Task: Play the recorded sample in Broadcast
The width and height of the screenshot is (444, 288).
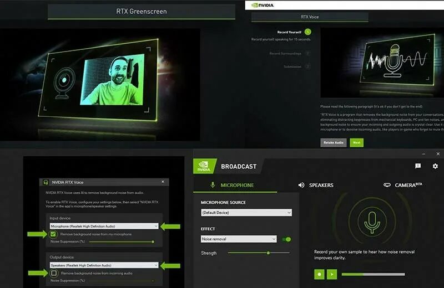Action: point(332,274)
